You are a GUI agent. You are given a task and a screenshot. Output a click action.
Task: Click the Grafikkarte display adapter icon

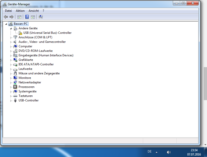point(15,60)
